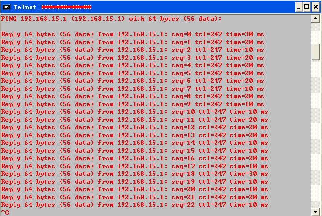
Task: Select the reply line with seq=3
Action: point(133,58)
